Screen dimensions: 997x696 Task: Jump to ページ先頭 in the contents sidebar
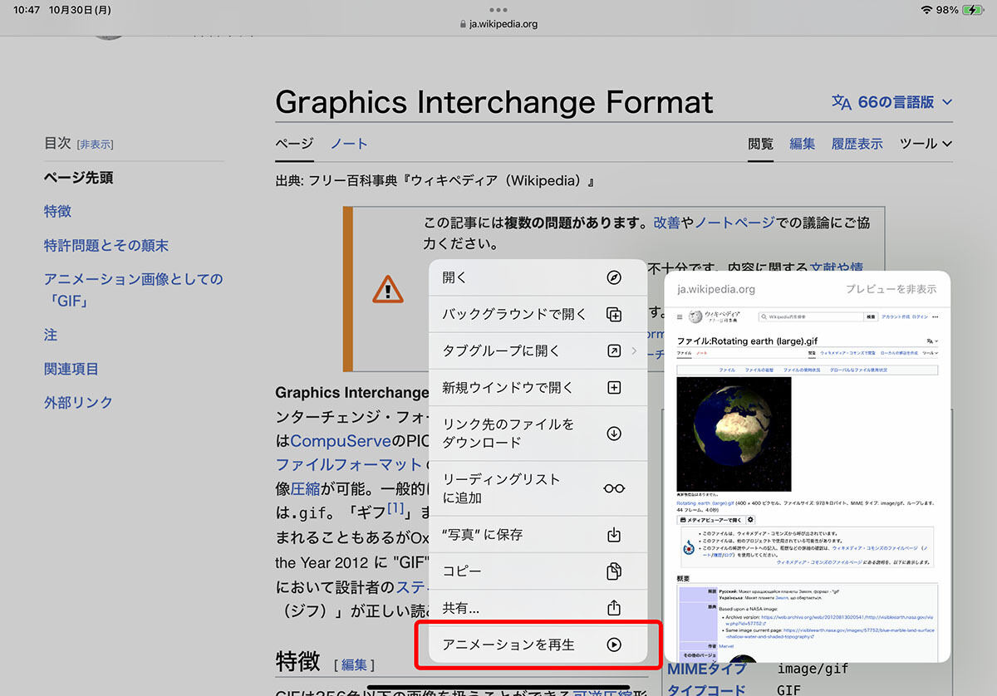tap(78, 178)
